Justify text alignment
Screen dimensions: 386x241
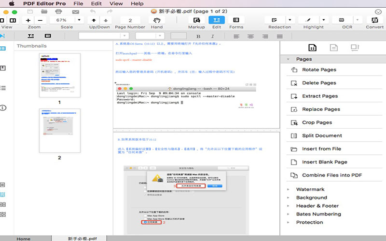tap(280, 37)
